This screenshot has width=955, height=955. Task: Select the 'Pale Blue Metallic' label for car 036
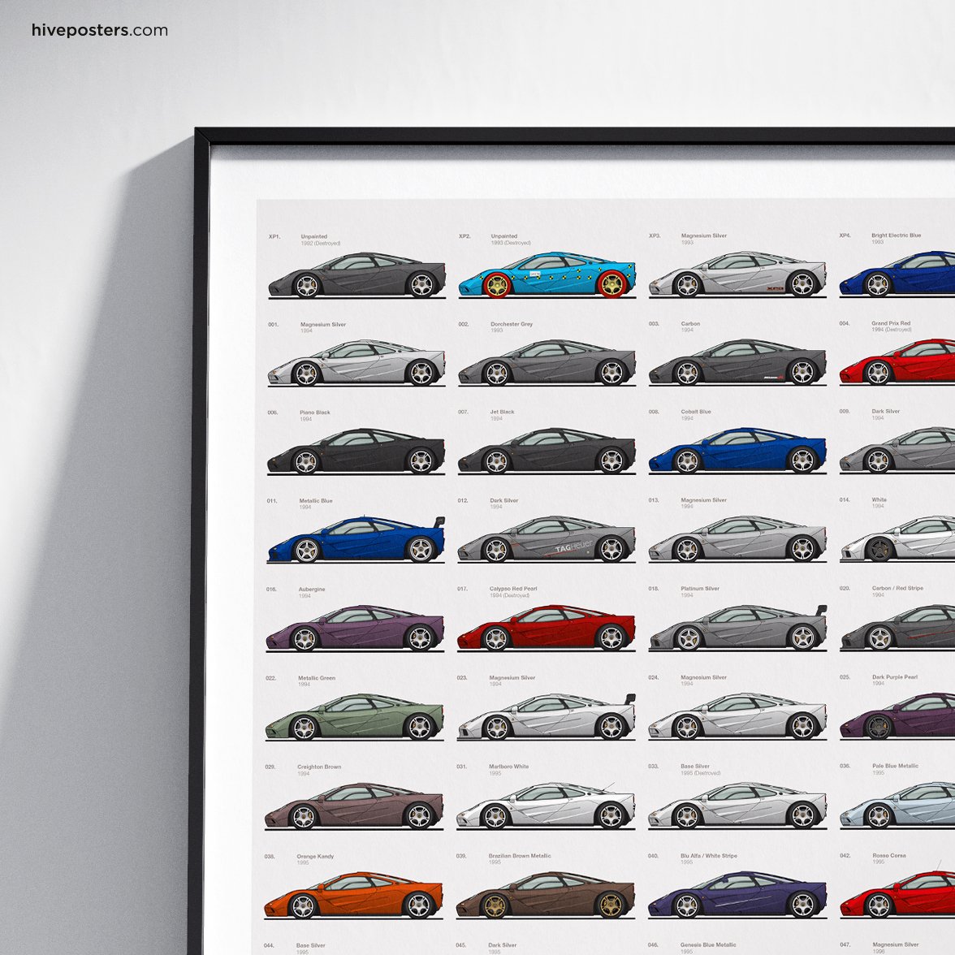[895, 766]
